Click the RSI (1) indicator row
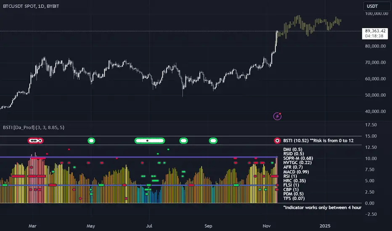 click(290, 176)
